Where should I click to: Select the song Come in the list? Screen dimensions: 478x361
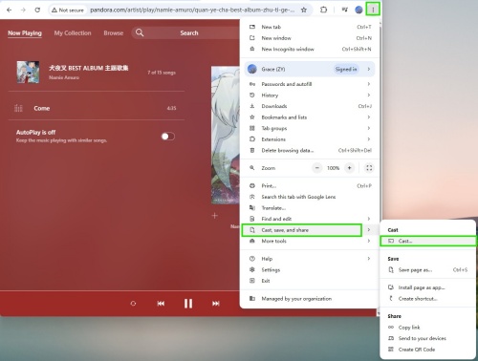(x=97, y=108)
